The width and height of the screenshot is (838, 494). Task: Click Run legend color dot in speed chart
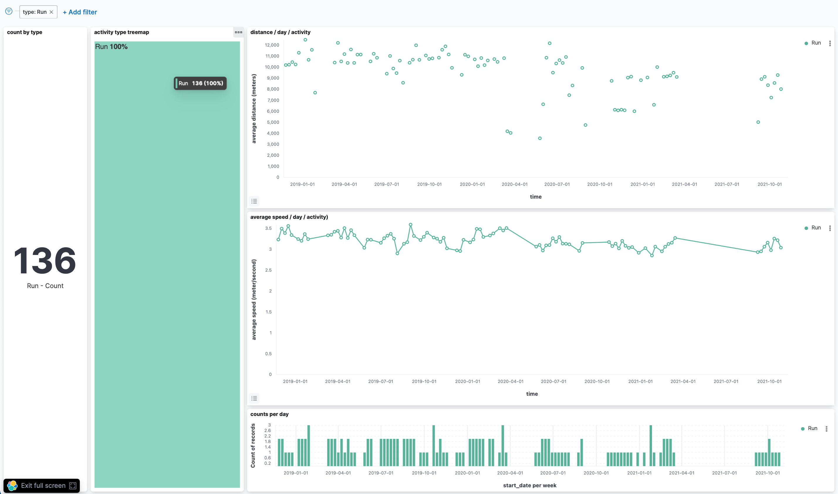pyautogui.click(x=806, y=228)
